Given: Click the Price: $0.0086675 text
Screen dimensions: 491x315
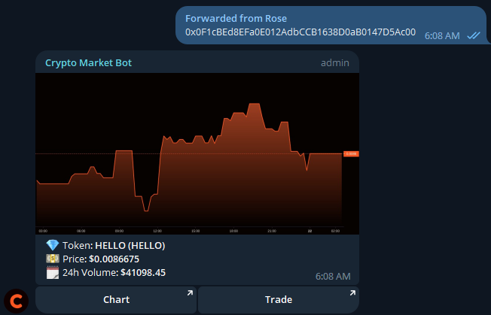Looking at the screenshot, I should coord(101,259).
